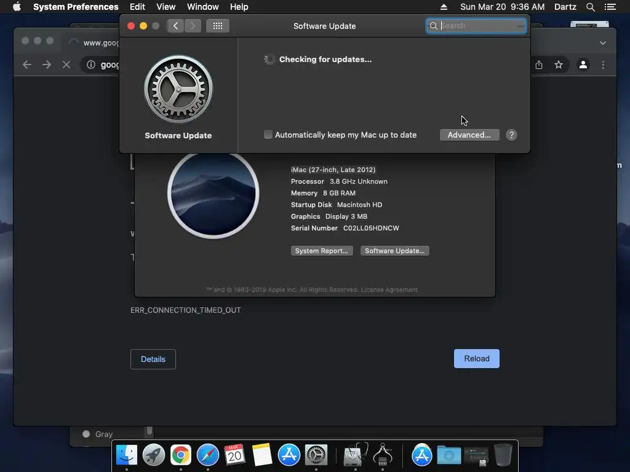Stop loading page in Chrome
The height and width of the screenshot is (472, 630).
pyautogui.click(x=66, y=65)
